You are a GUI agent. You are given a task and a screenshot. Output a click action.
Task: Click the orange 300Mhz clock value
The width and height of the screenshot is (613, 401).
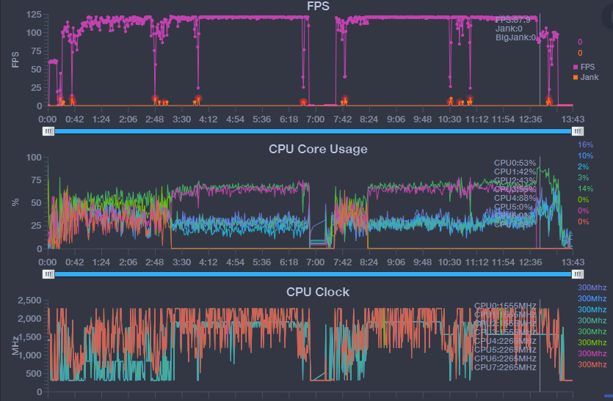pos(592,364)
